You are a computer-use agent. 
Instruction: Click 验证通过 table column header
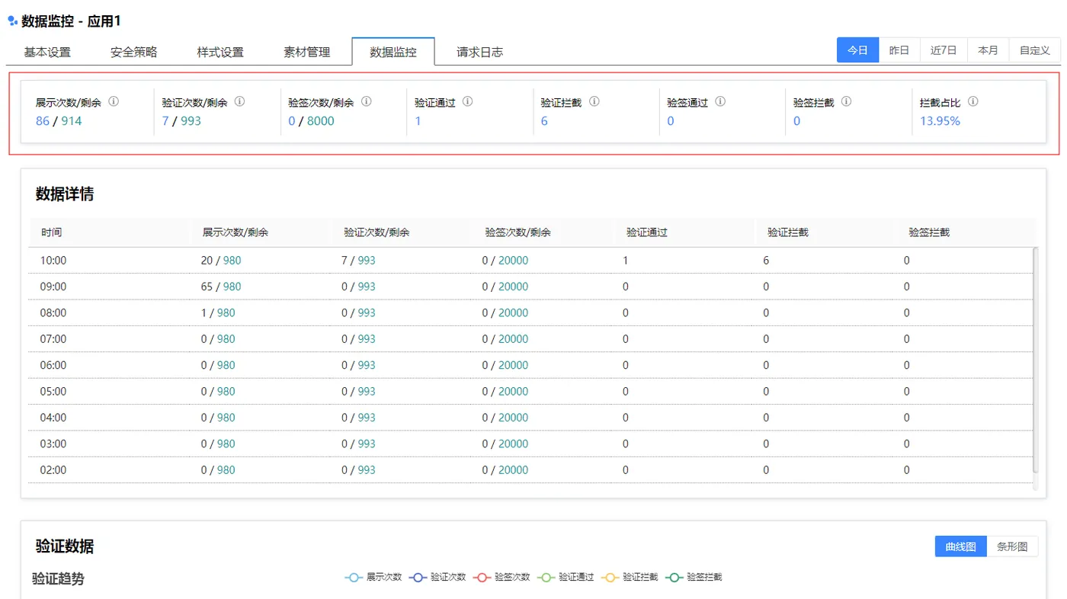click(x=646, y=232)
